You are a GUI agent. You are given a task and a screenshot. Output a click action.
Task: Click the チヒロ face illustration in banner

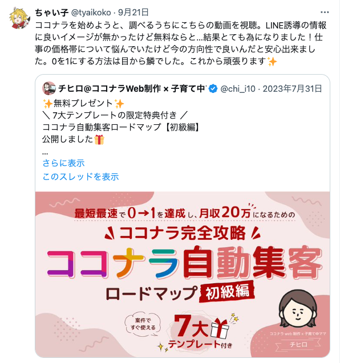pos(298,309)
